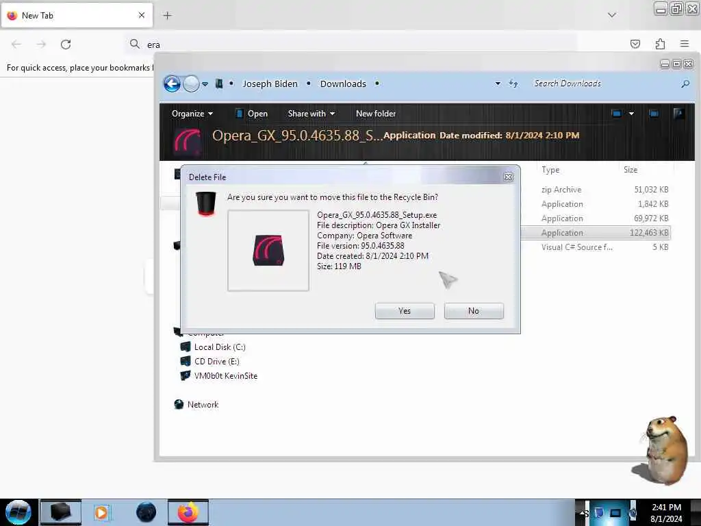Sort by the Type column header
The height and width of the screenshot is (526, 701).
click(550, 170)
